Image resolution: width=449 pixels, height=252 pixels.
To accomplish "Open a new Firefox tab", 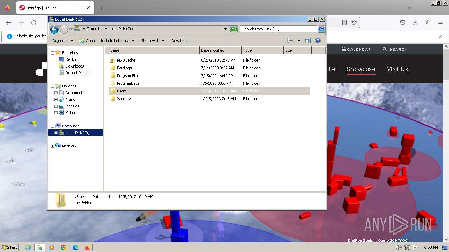I will 101,8.
